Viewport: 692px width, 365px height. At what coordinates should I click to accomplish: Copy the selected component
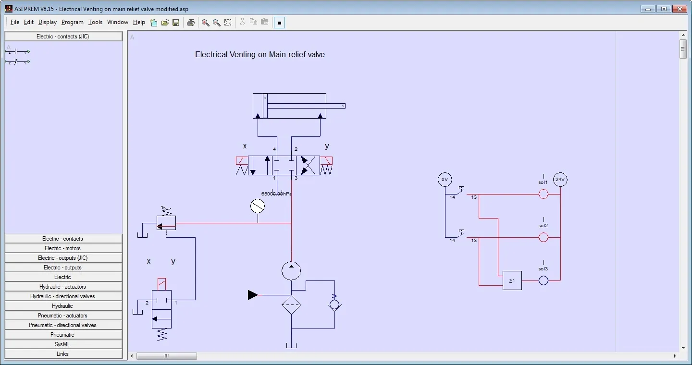pos(253,23)
